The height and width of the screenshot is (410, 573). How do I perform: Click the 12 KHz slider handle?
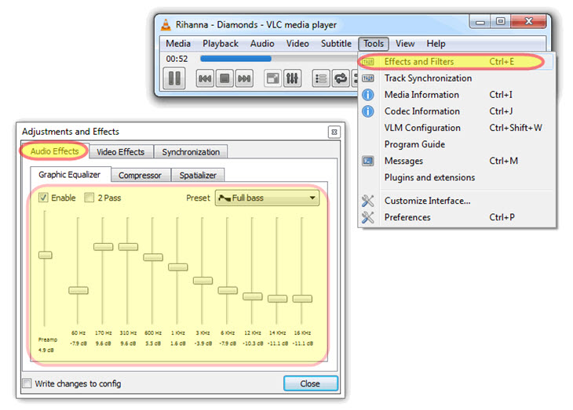(x=252, y=296)
